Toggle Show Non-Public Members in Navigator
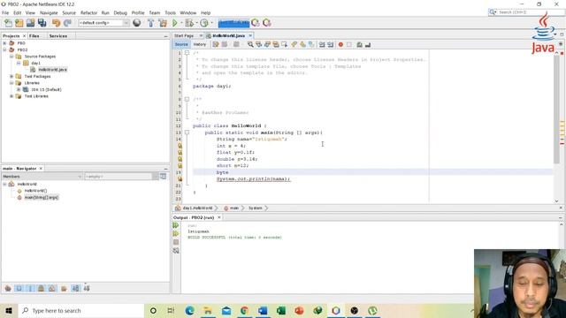566x318 pixels. 42,289
